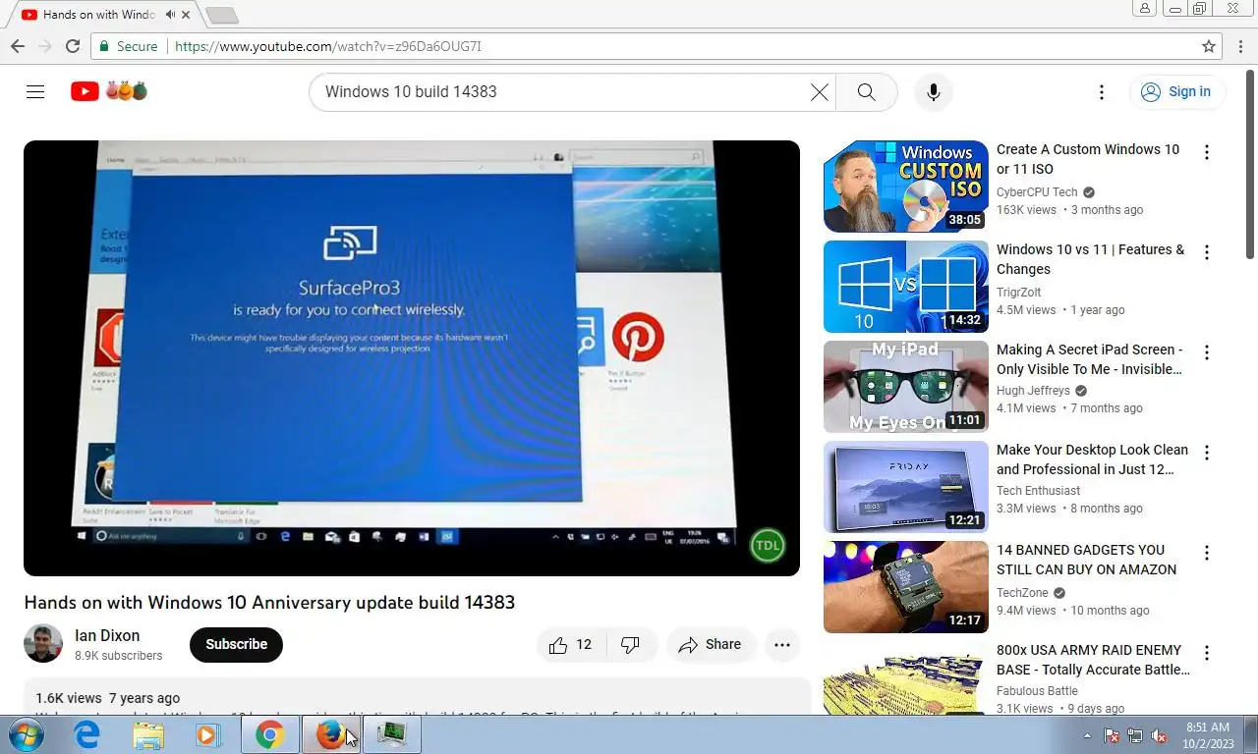
Task: Clear the search box with X icon
Action: click(x=819, y=91)
